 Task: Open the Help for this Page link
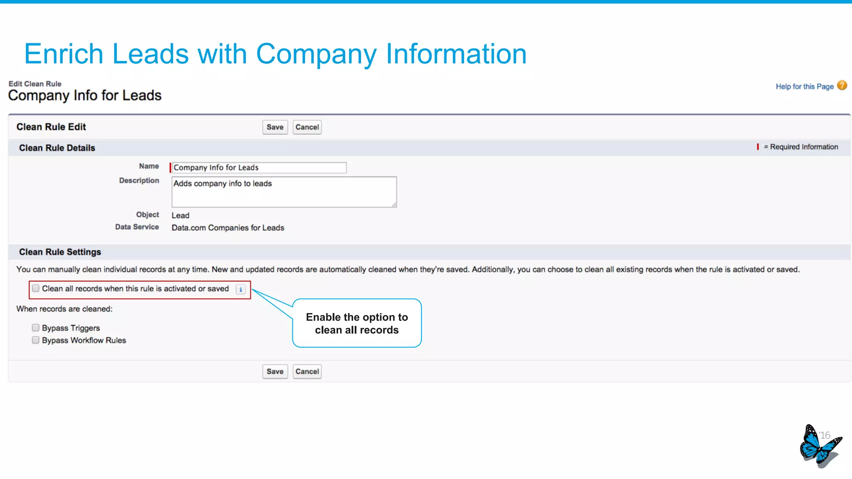[x=805, y=86]
